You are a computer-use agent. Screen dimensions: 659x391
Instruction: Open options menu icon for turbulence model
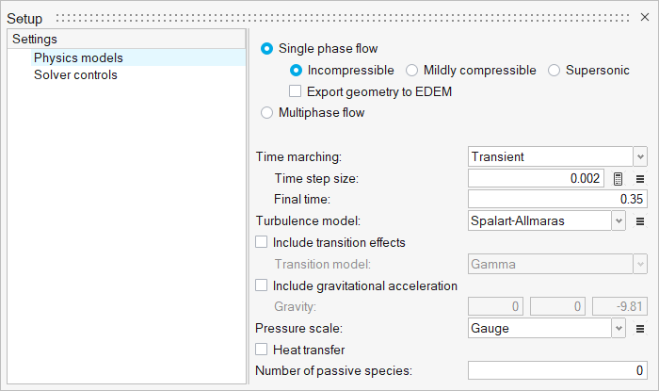(x=640, y=221)
